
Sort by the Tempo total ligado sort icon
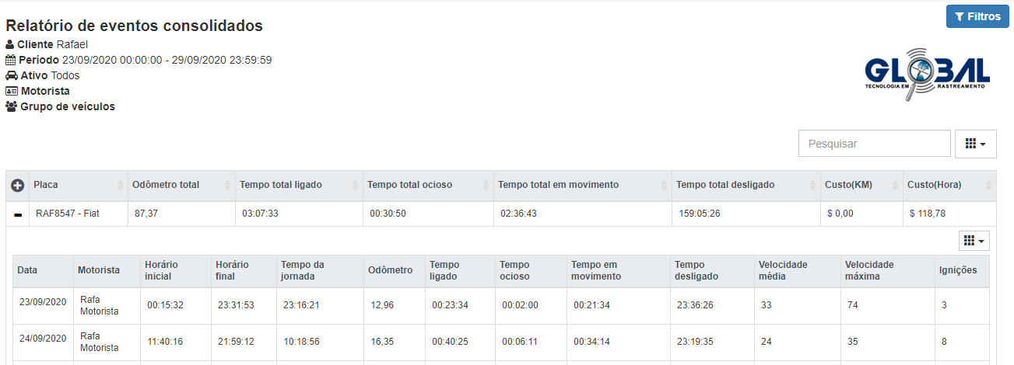[x=355, y=186]
